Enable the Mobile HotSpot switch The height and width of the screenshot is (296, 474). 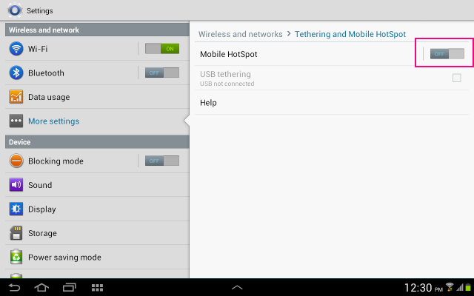point(447,54)
